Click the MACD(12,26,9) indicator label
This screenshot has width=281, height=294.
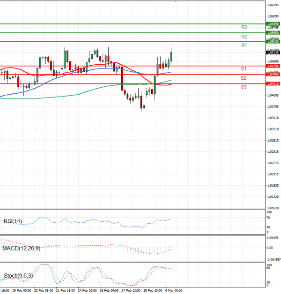22,249
